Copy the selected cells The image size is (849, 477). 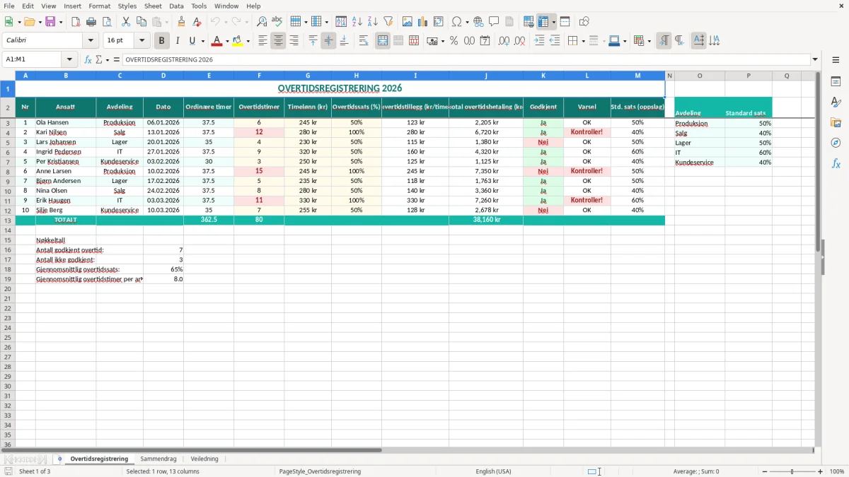tap(141, 22)
